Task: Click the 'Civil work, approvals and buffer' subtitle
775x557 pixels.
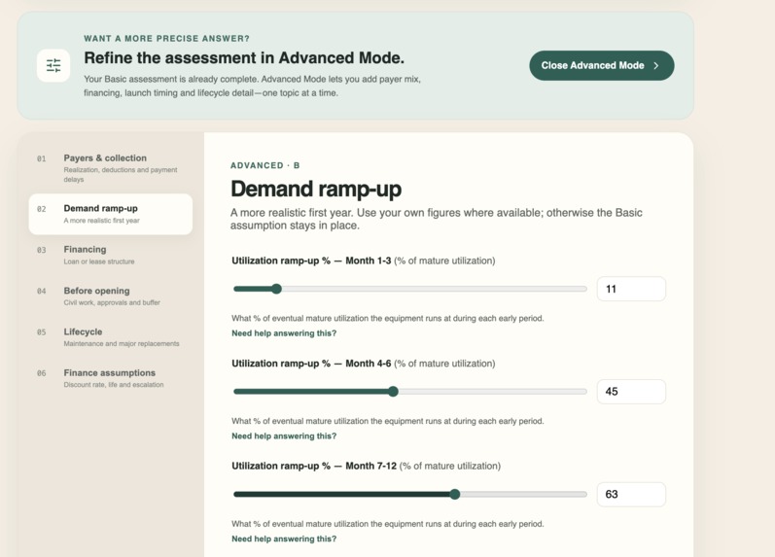Action: [x=112, y=302]
